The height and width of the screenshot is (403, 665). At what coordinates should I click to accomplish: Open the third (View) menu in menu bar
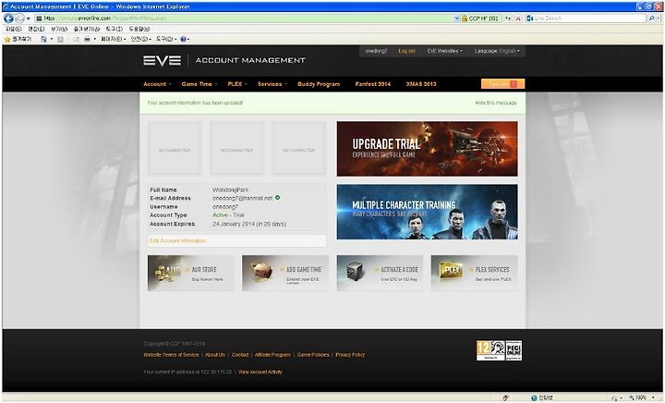click(59, 29)
